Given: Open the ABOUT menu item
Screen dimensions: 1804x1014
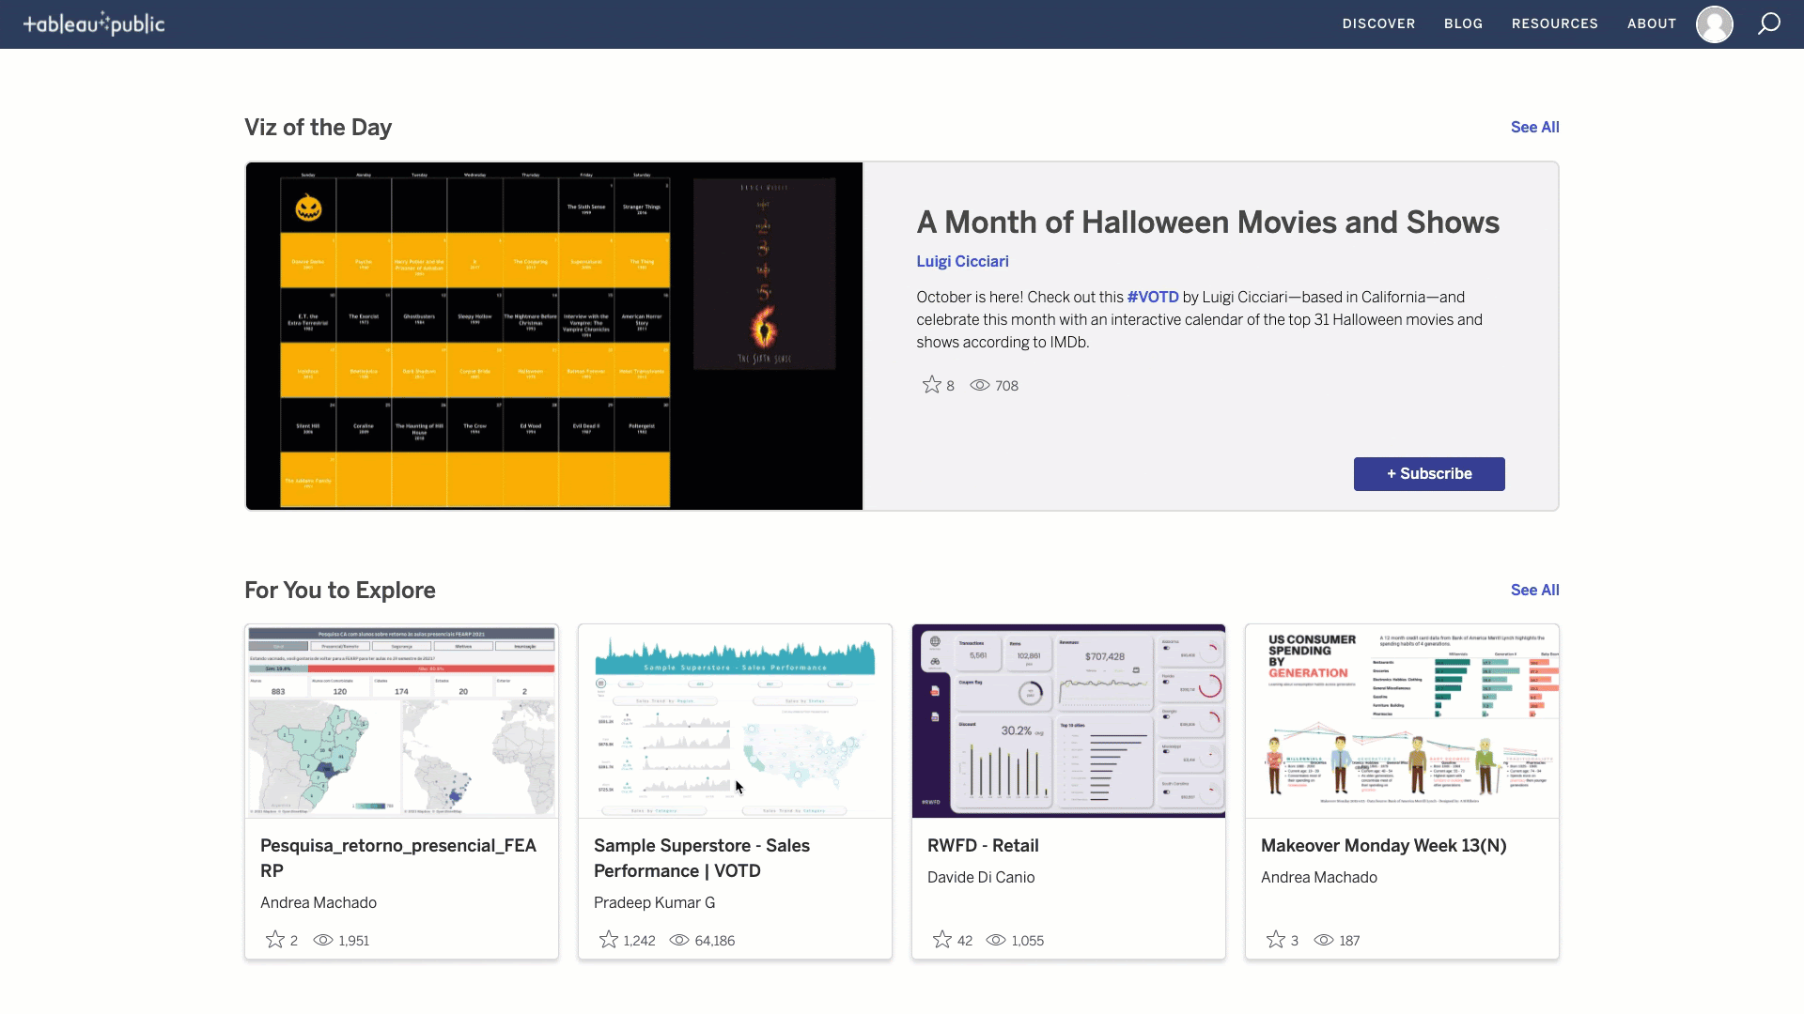Looking at the screenshot, I should pyautogui.click(x=1652, y=23).
